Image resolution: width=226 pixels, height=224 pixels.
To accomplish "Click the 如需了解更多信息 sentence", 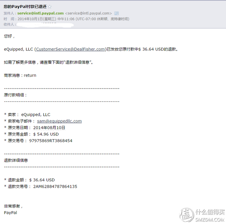I will point(48,62).
